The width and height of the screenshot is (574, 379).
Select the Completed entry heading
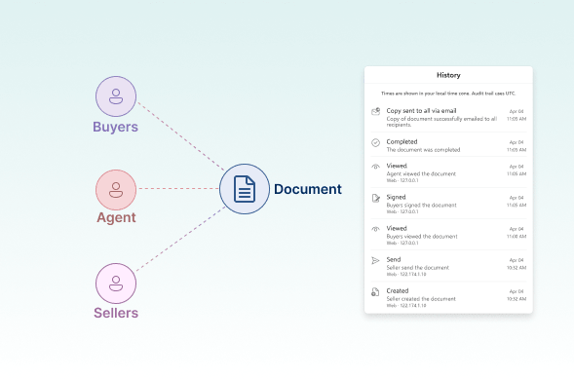pyautogui.click(x=402, y=141)
